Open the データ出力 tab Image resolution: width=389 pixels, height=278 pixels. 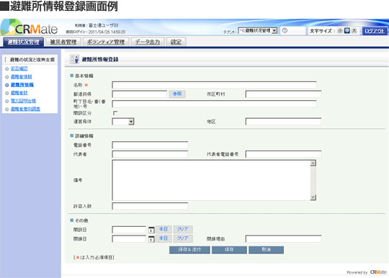[x=148, y=42]
